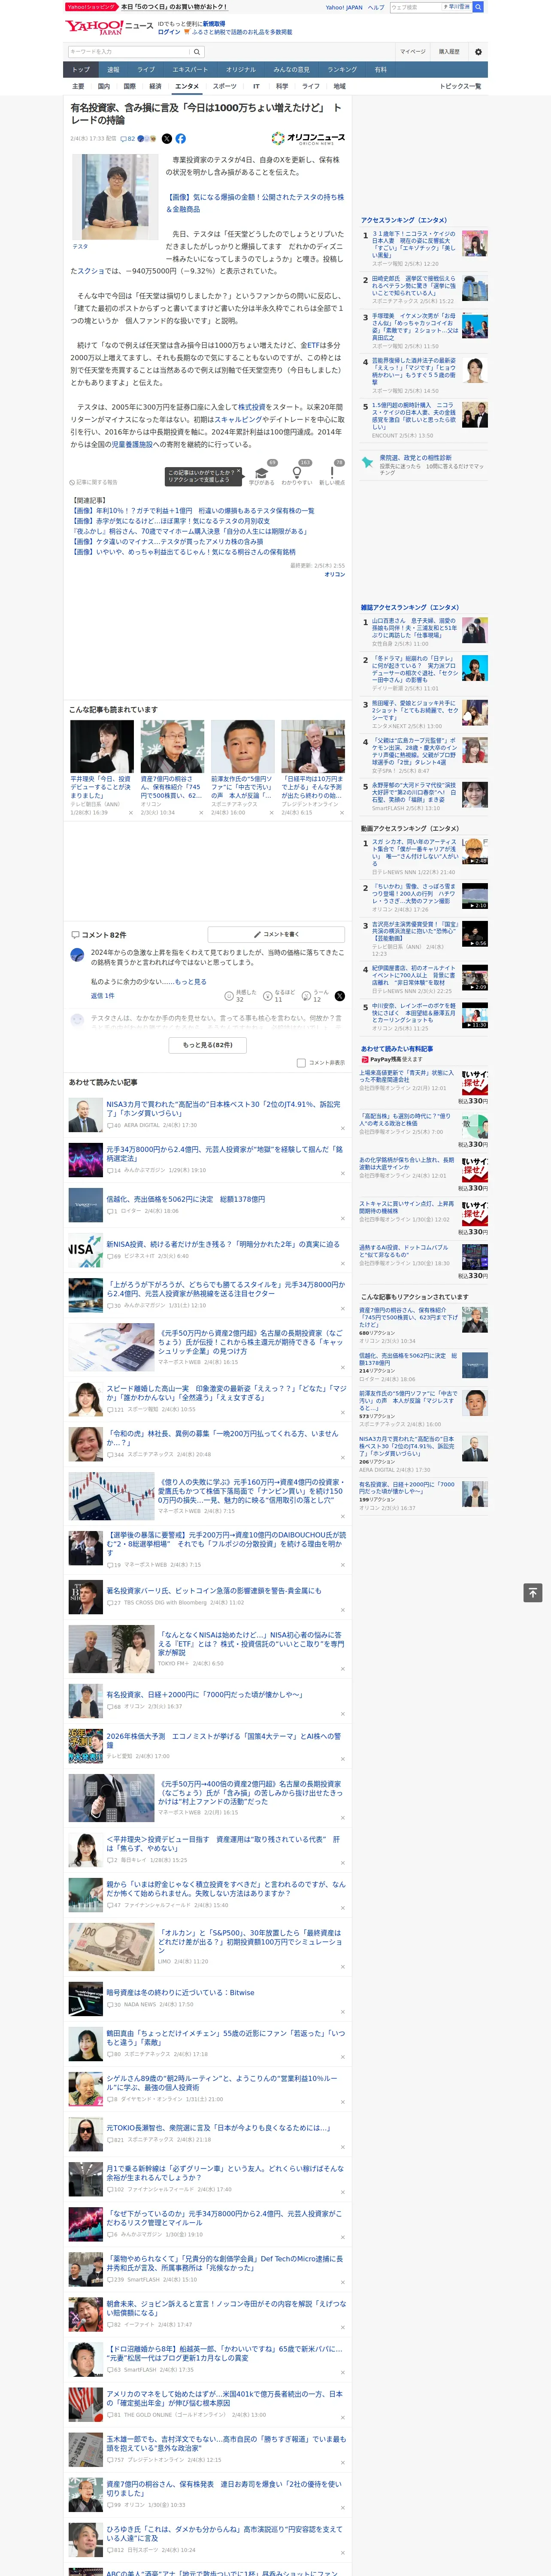Select the 速報 tab
The width and height of the screenshot is (551, 2576).
coord(113,70)
